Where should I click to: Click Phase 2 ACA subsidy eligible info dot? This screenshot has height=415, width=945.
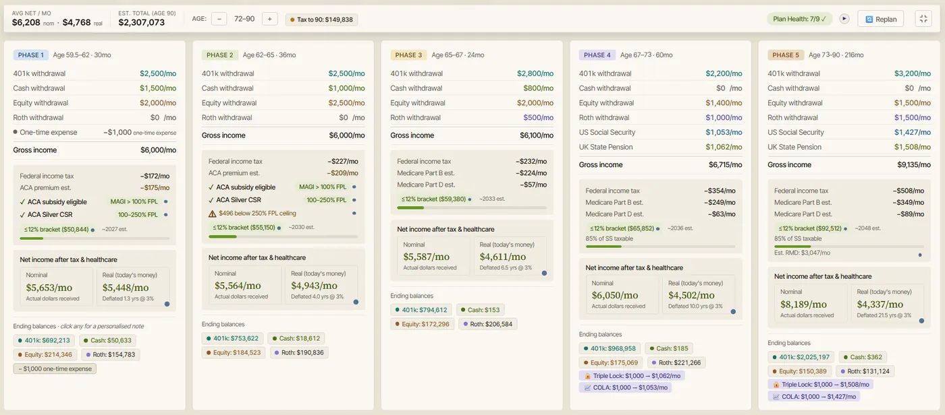tap(354, 187)
